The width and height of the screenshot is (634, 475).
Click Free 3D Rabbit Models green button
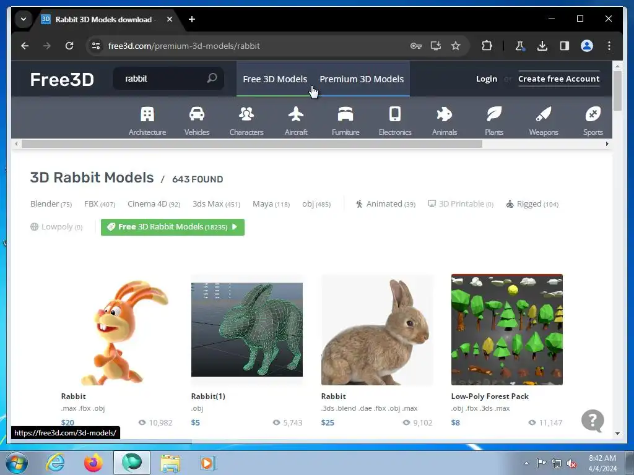click(x=173, y=227)
